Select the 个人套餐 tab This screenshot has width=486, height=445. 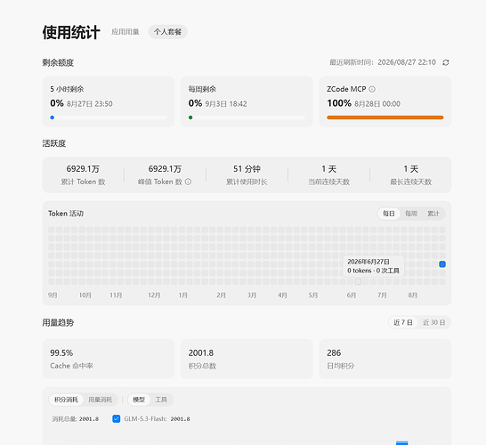(x=167, y=32)
